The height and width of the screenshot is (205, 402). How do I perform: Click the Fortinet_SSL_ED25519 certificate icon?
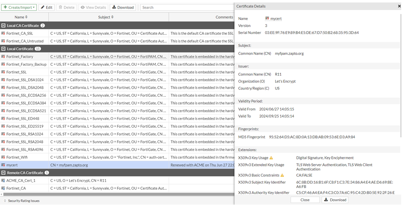click(3, 126)
